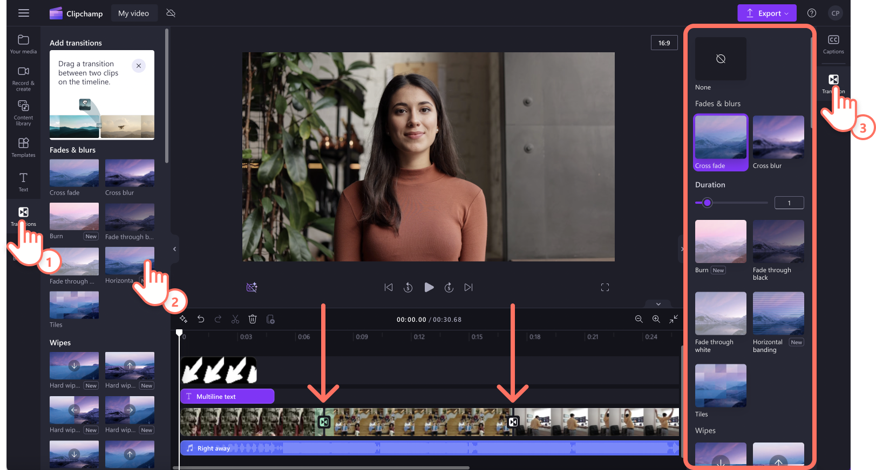Open Content library tab
Image resolution: width=876 pixels, height=470 pixels.
[x=23, y=113]
